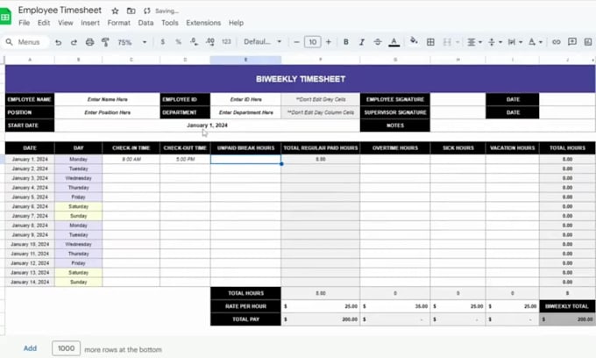The height and width of the screenshot is (358, 596).
Task: Open the Edit menu
Action: pyautogui.click(x=44, y=23)
